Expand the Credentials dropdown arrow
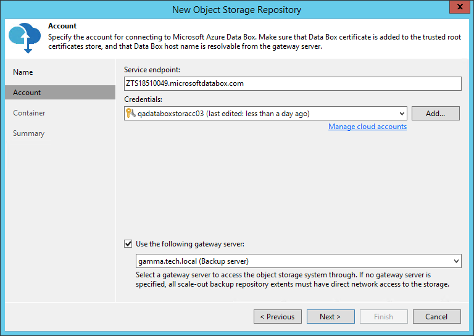474x336 pixels. pyautogui.click(x=402, y=114)
